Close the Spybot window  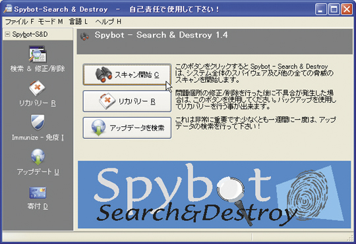tap(347, 9)
